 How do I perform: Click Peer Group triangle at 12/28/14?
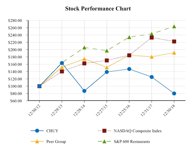point(84,59)
